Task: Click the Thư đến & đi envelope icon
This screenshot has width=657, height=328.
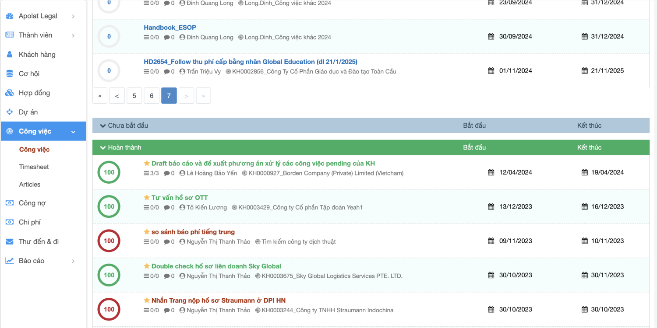Action: pos(10,242)
